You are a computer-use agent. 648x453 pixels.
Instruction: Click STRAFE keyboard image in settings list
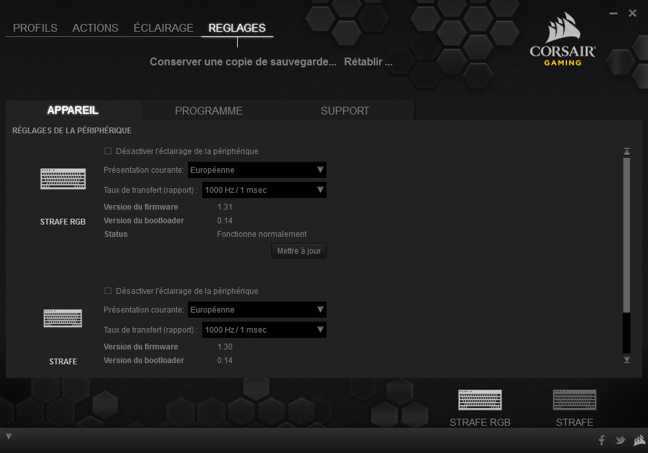(63, 318)
